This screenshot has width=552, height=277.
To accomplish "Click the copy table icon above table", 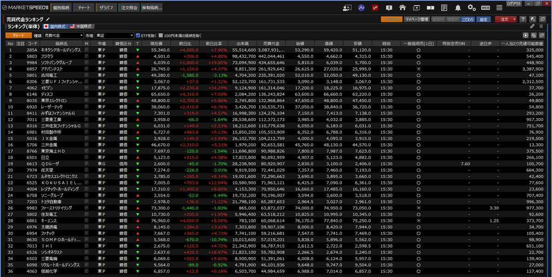I will click(x=534, y=35).
